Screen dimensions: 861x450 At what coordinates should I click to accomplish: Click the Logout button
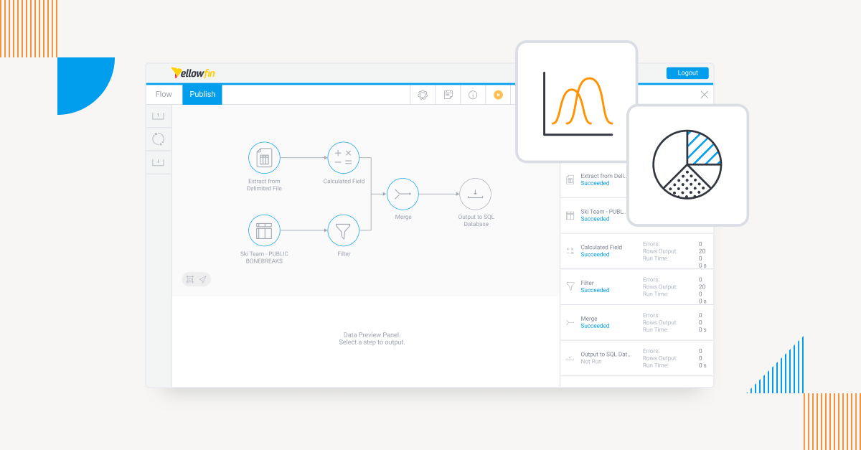[687, 72]
